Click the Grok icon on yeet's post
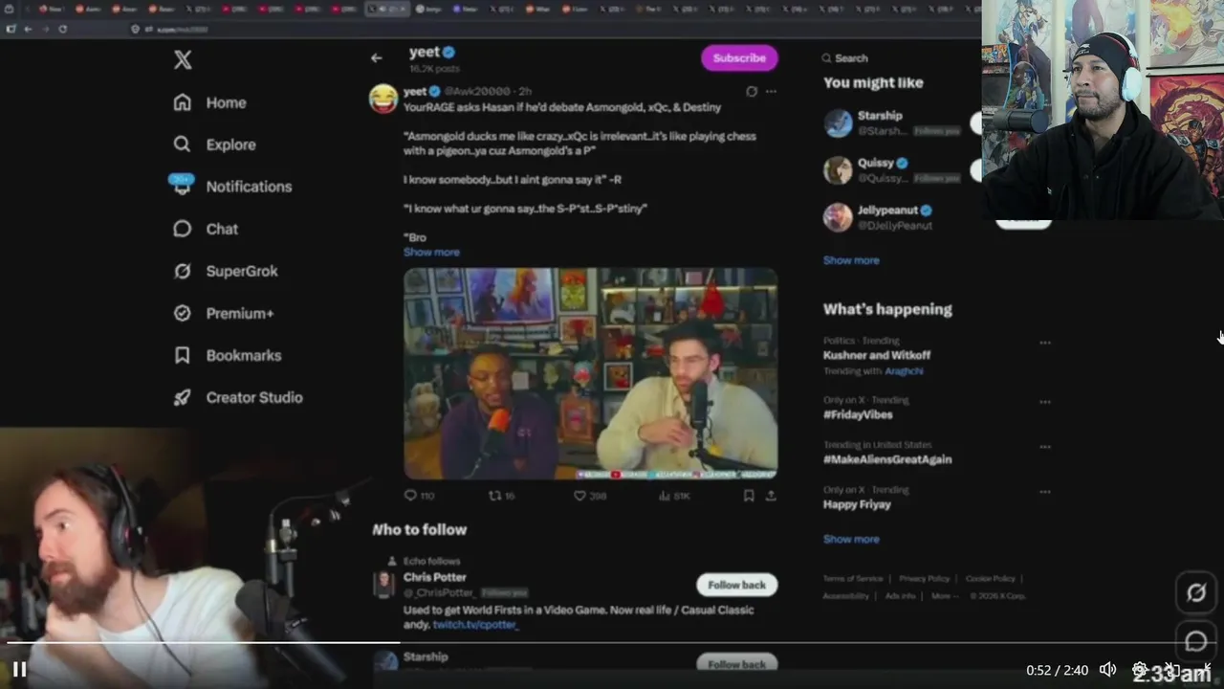This screenshot has height=689, width=1224. [752, 92]
